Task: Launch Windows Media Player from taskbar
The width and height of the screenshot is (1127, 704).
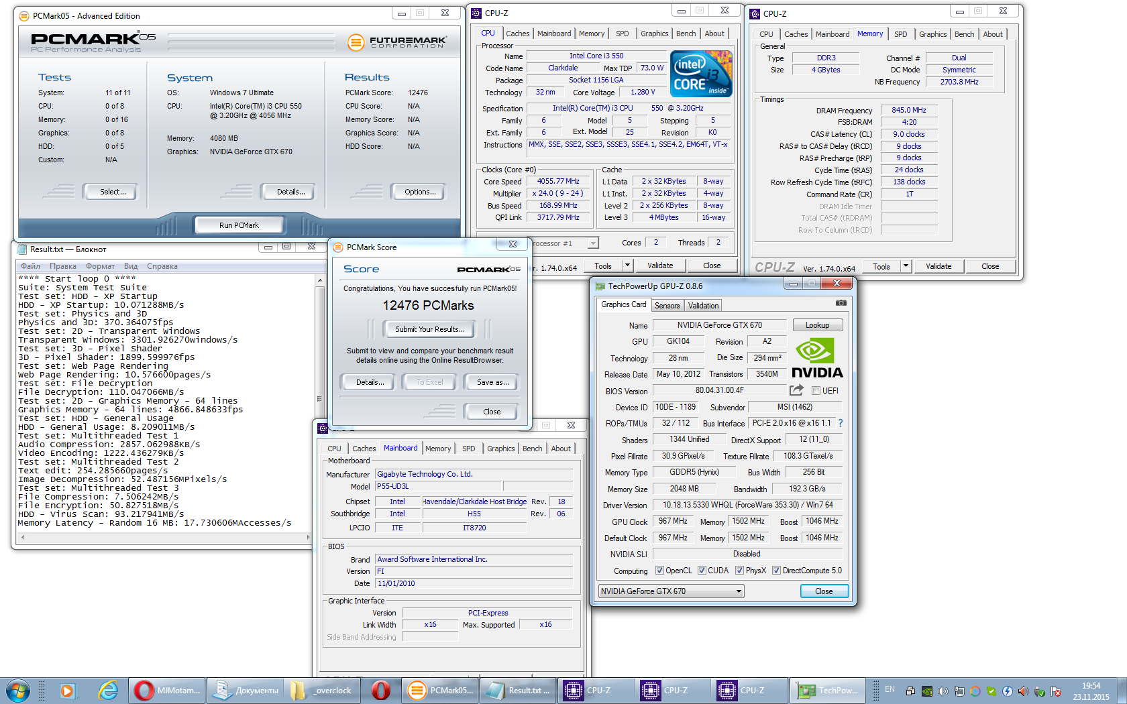Action: tap(68, 690)
